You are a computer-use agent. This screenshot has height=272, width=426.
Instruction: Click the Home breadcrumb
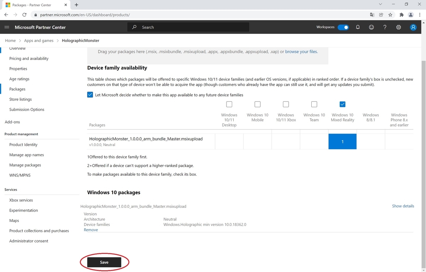click(x=10, y=40)
